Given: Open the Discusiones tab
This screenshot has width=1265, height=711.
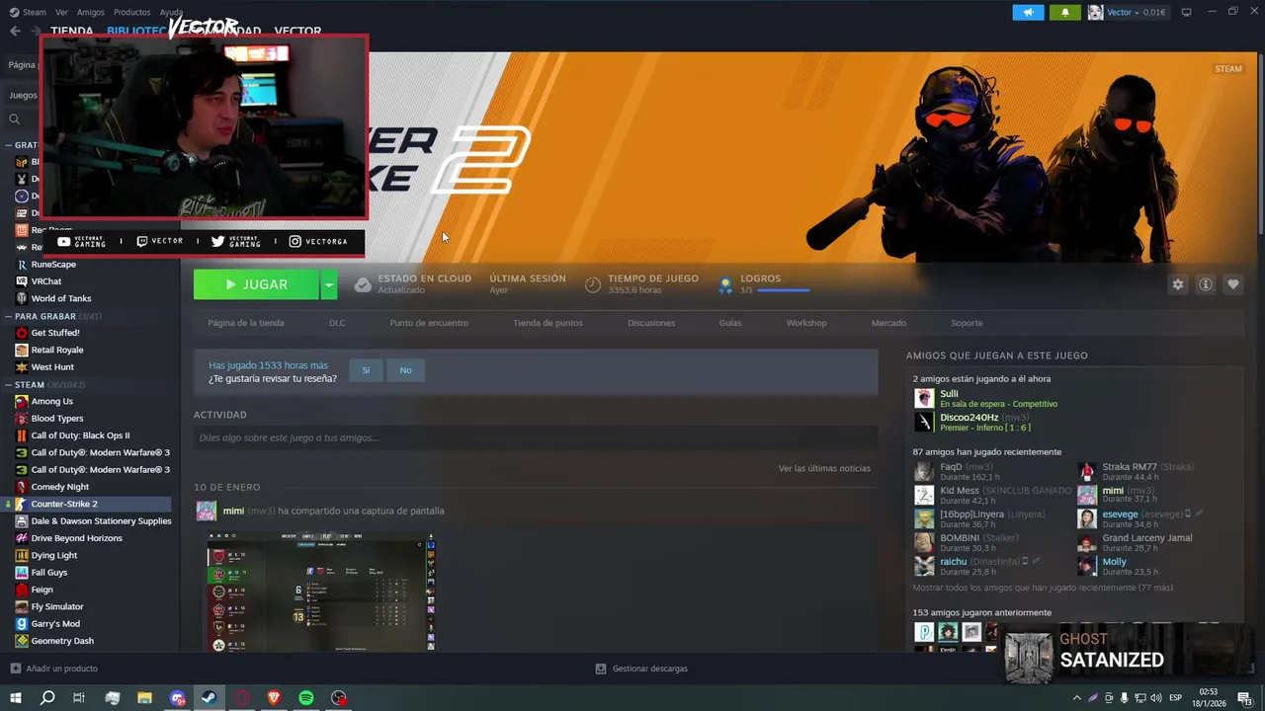Looking at the screenshot, I should [x=651, y=323].
